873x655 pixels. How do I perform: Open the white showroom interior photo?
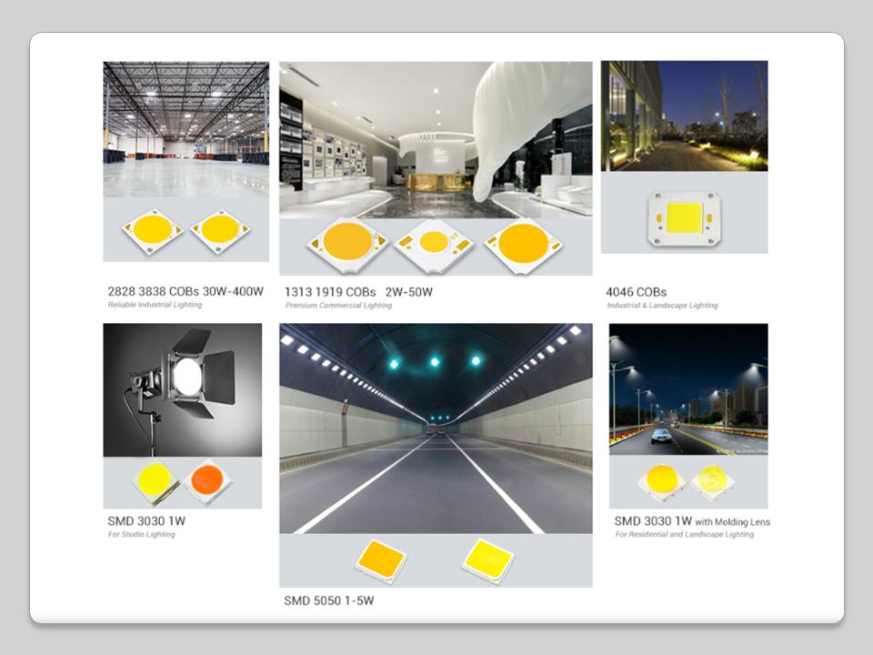click(435, 138)
